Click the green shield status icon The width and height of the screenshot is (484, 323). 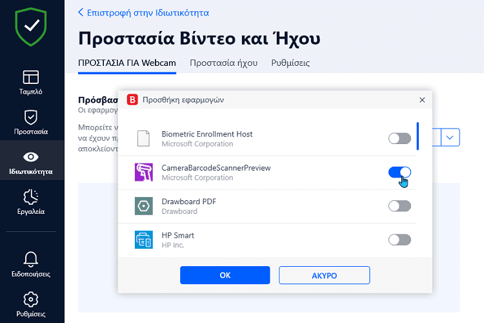click(31, 27)
